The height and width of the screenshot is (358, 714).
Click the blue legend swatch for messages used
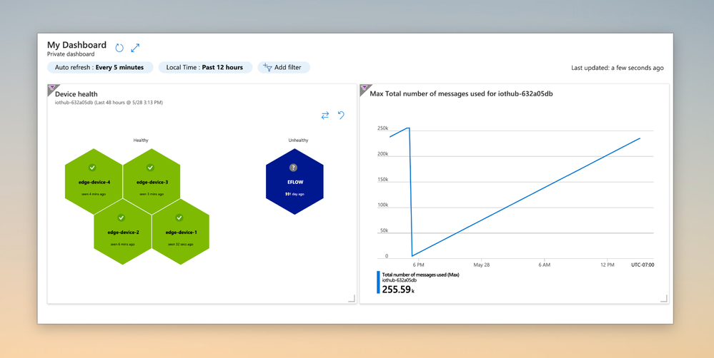click(378, 282)
